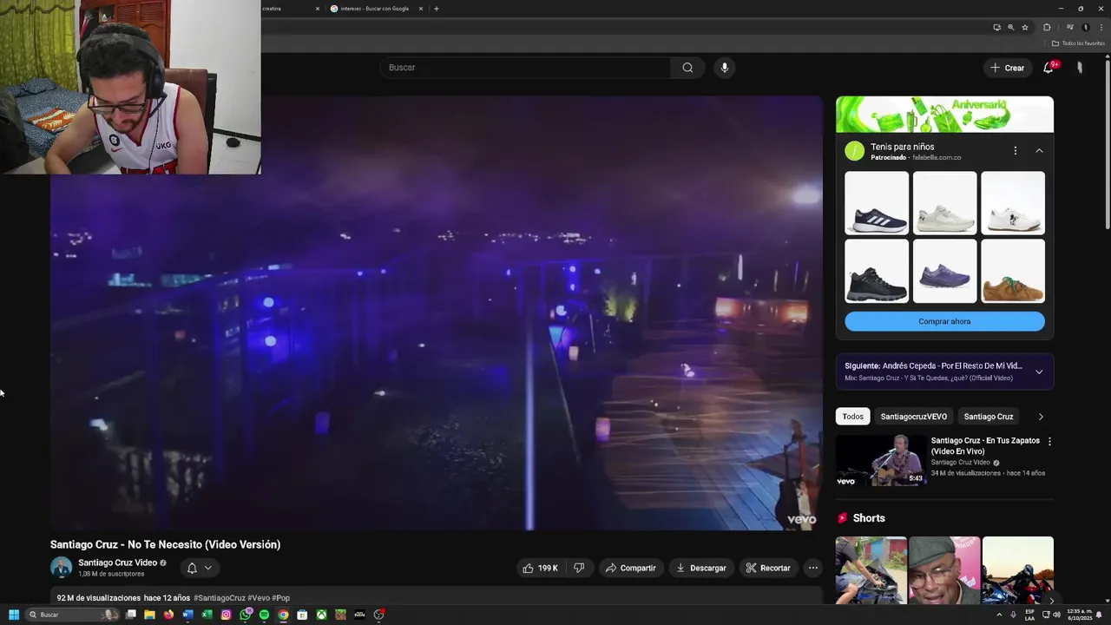Open the black boot product thumbnail
Screen dimensions: 1111x625
point(877,271)
